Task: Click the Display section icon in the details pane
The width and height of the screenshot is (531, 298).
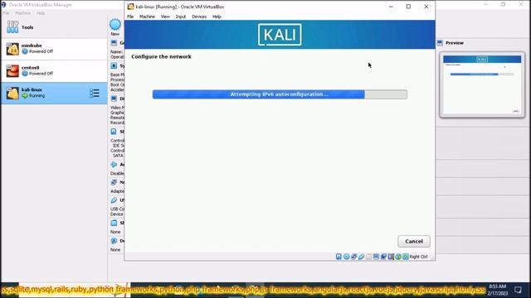Action: (x=114, y=99)
